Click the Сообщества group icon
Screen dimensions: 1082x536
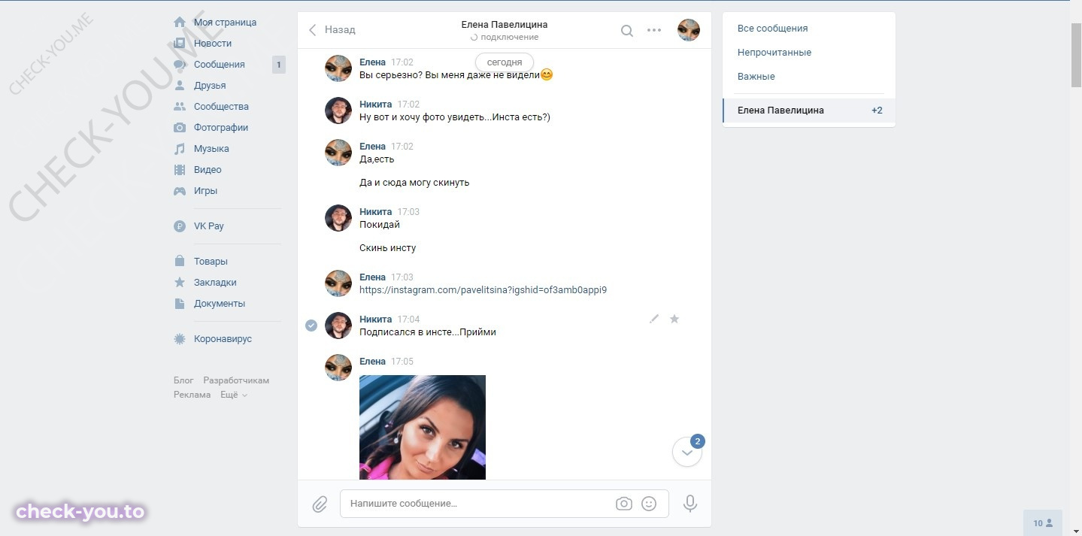tap(180, 107)
